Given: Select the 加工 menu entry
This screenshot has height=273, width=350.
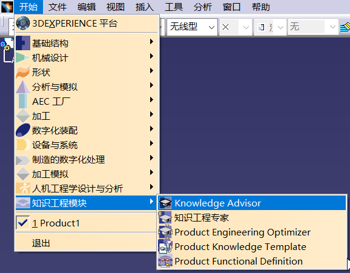Looking at the screenshot, I should [x=87, y=116].
